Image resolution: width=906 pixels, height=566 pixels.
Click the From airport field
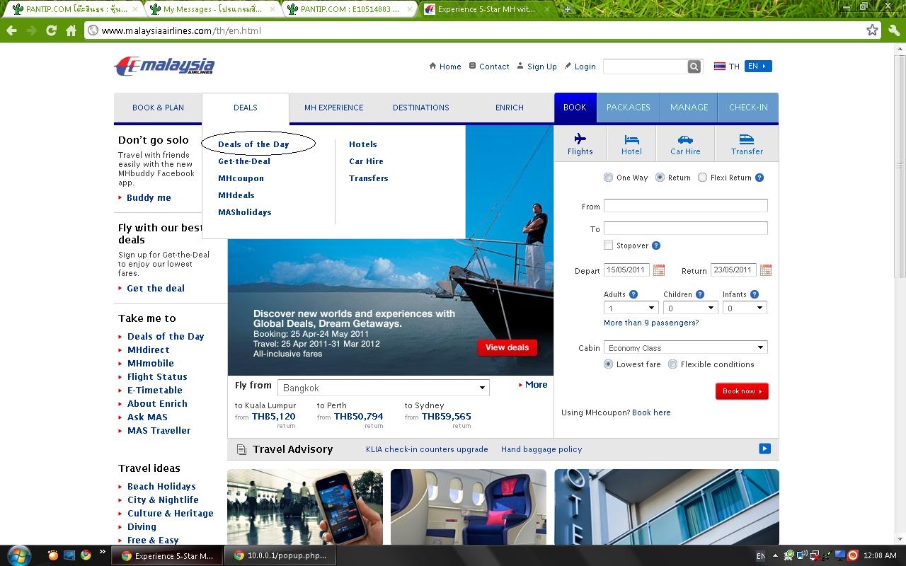pyautogui.click(x=686, y=205)
